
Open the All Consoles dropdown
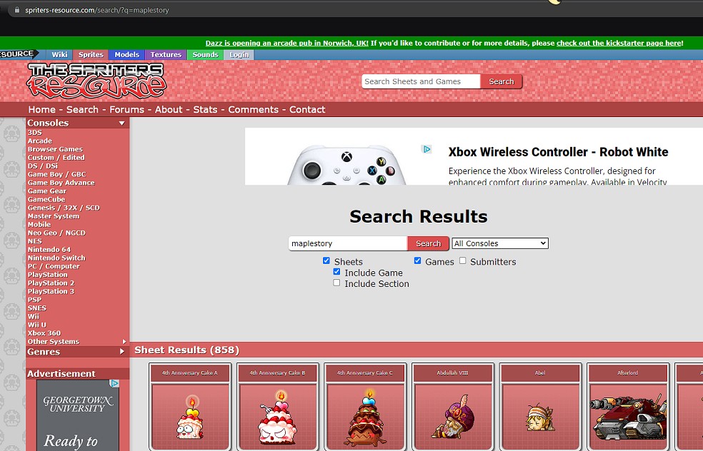pyautogui.click(x=500, y=243)
